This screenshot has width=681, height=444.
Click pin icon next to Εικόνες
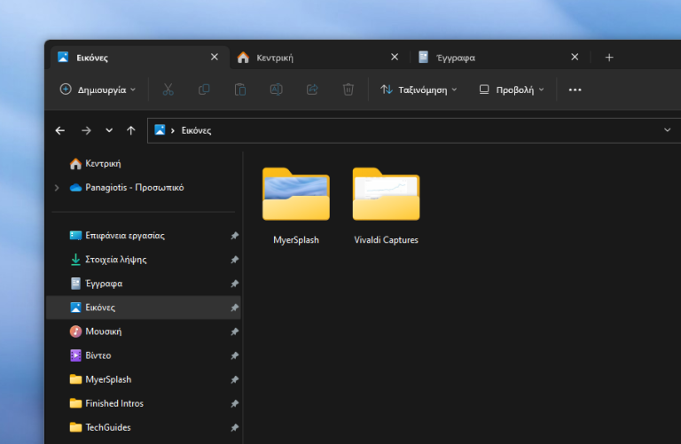click(234, 308)
